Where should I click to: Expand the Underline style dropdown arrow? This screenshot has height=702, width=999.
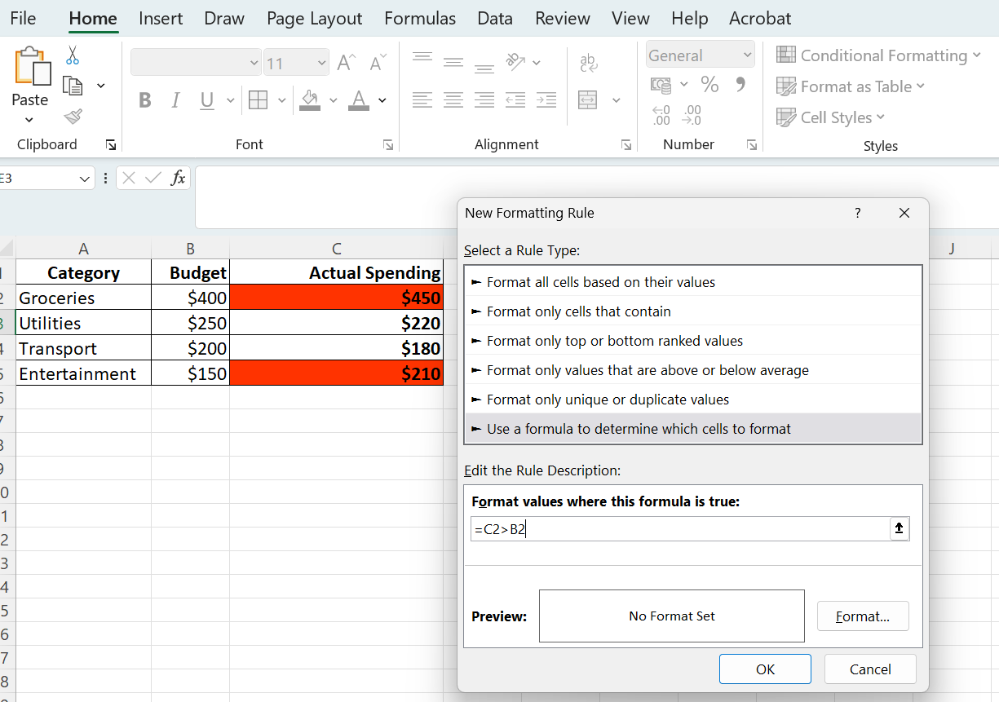[x=230, y=100]
